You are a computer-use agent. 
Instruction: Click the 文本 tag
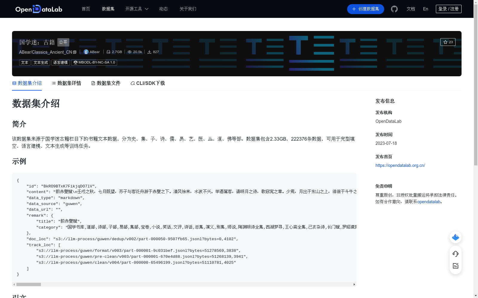[x=25, y=63]
